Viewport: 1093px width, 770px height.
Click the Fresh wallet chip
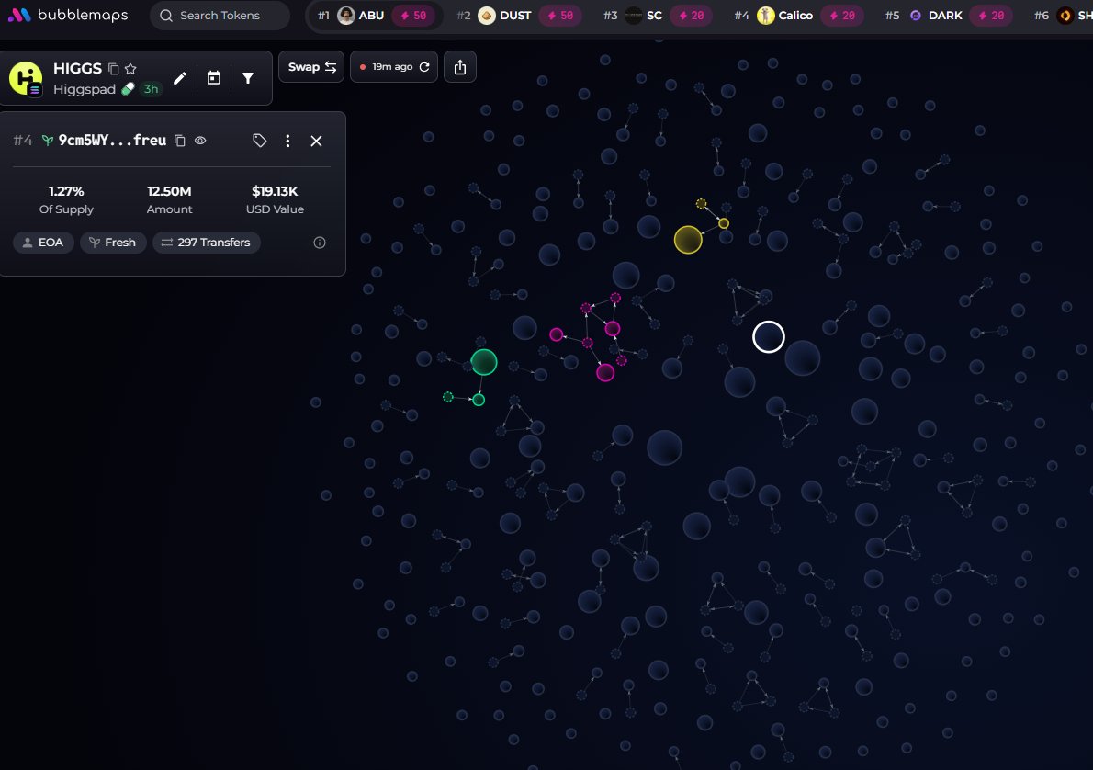[x=113, y=243]
